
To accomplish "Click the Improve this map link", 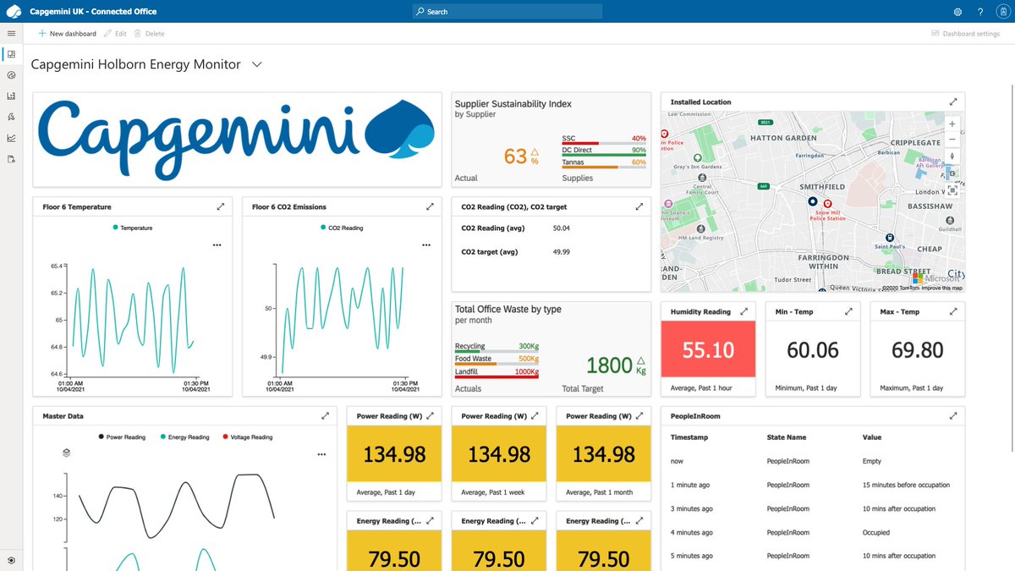I will (941, 288).
